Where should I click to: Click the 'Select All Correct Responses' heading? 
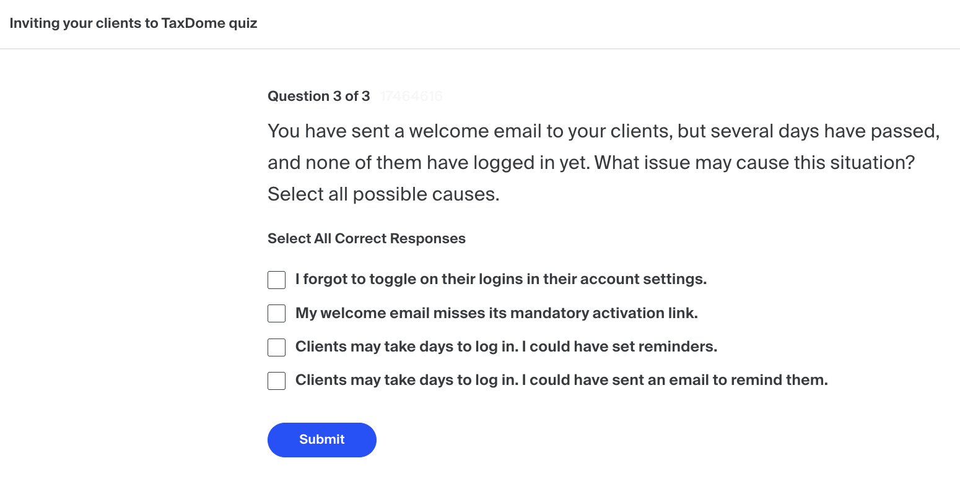click(x=366, y=239)
